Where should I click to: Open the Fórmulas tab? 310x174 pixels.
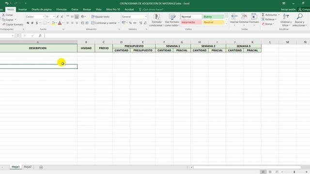(x=62, y=10)
